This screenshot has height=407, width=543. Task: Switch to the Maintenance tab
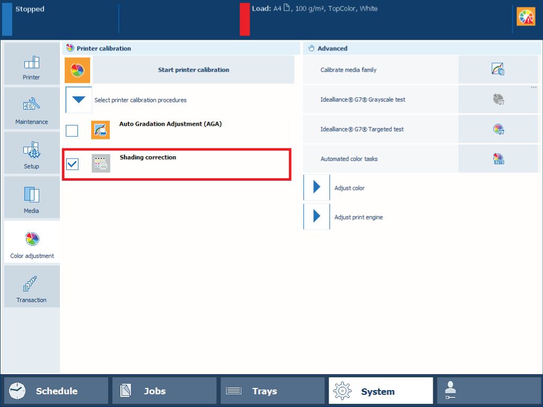tap(31, 109)
